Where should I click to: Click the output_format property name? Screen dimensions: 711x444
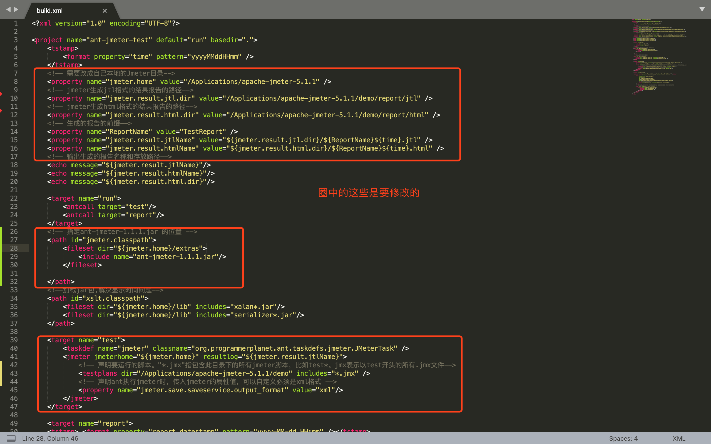(213, 390)
